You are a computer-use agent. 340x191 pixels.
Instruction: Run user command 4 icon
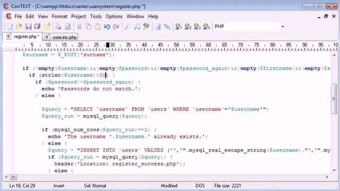pos(207,27)
